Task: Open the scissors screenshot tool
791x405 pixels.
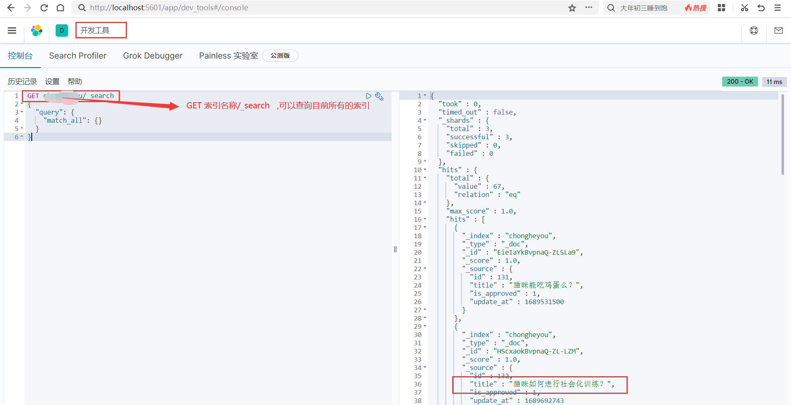Action: [x=744, y=8]
